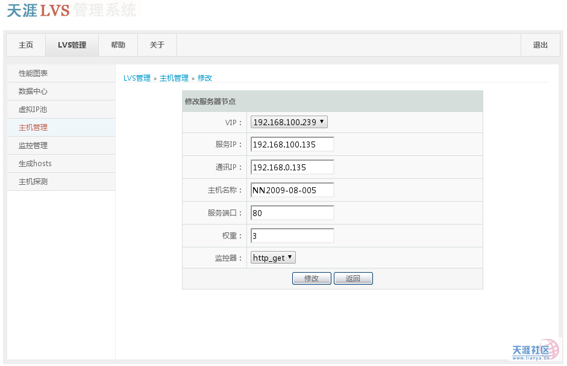Click into the 权重 weight field

[x=292, y=236]
